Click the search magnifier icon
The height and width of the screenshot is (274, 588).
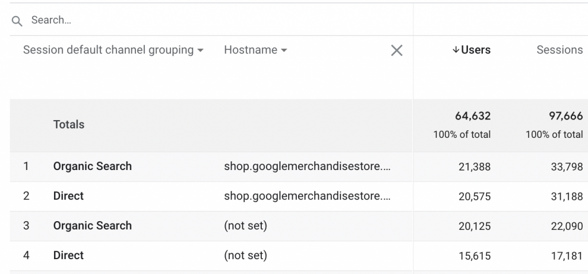[17, 21]
